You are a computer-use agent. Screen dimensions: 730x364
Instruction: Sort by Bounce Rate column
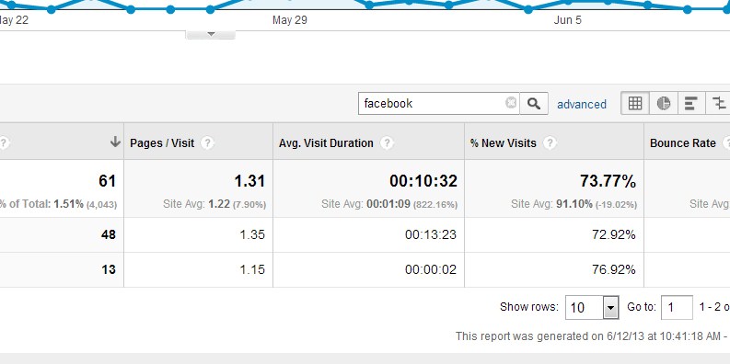pos(682,143)
